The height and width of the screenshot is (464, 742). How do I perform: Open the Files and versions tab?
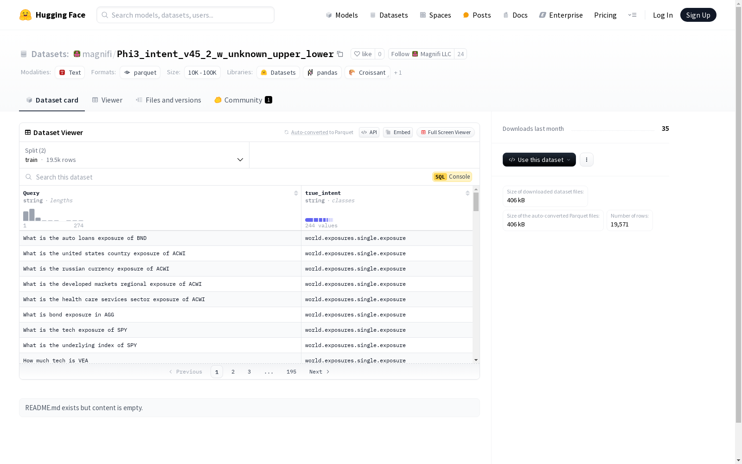168,100
